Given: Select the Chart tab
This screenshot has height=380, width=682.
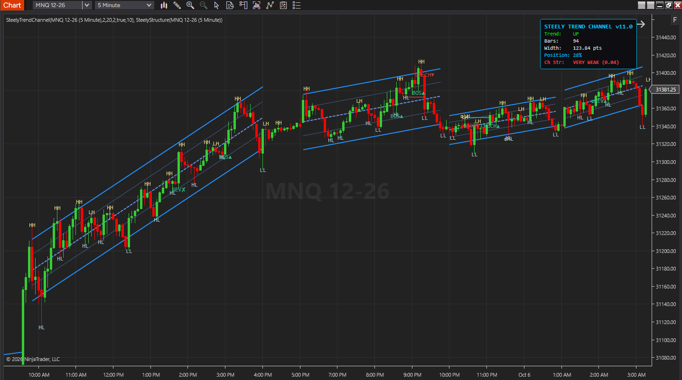Looking at the screenshot, I should (12, 5).
